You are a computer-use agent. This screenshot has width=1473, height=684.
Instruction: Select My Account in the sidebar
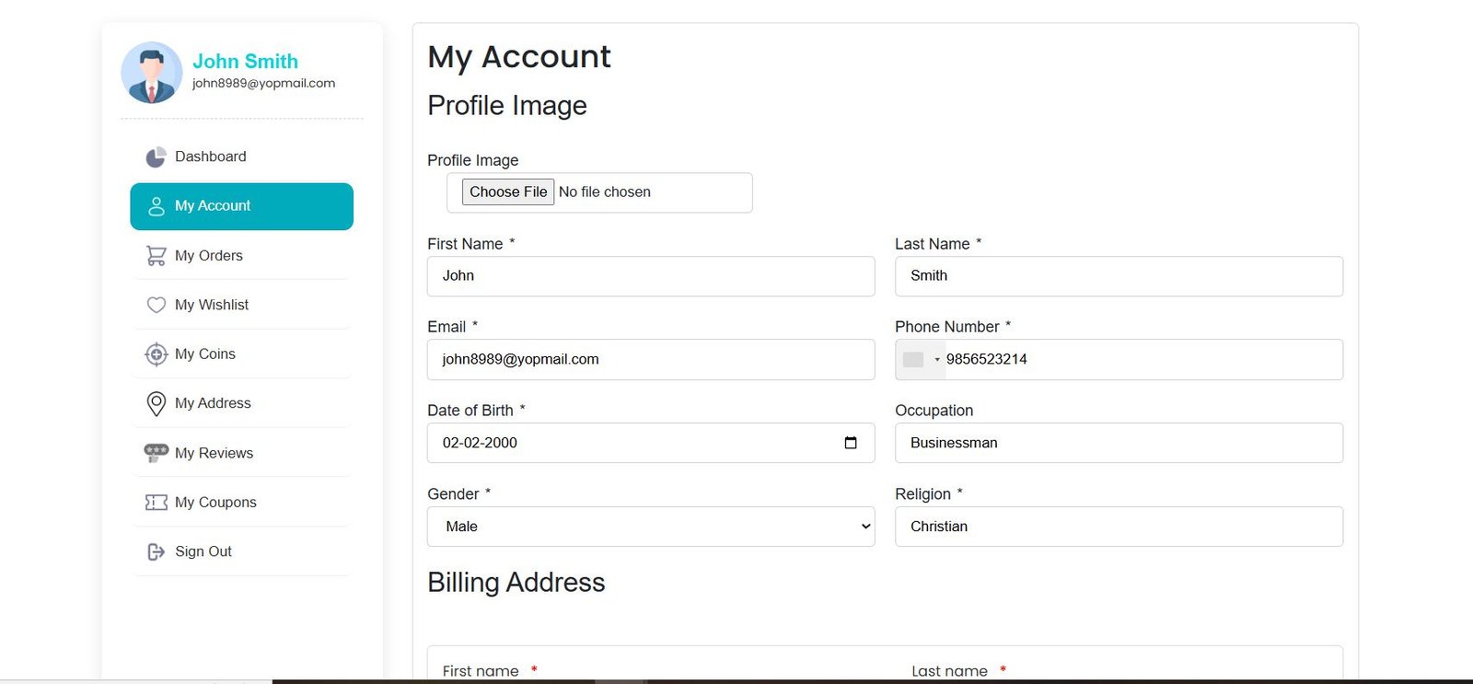[241, 206]
